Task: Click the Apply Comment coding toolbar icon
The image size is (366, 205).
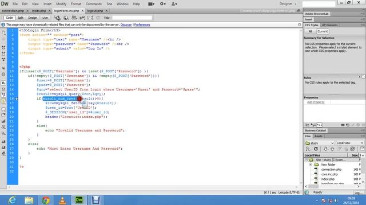Action: (x=3, y=109)
